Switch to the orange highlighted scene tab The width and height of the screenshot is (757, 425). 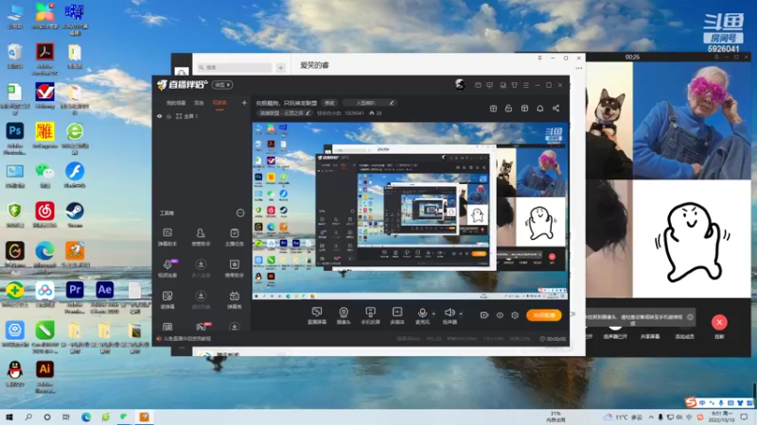pyautogui.click(x=220, y=103)
